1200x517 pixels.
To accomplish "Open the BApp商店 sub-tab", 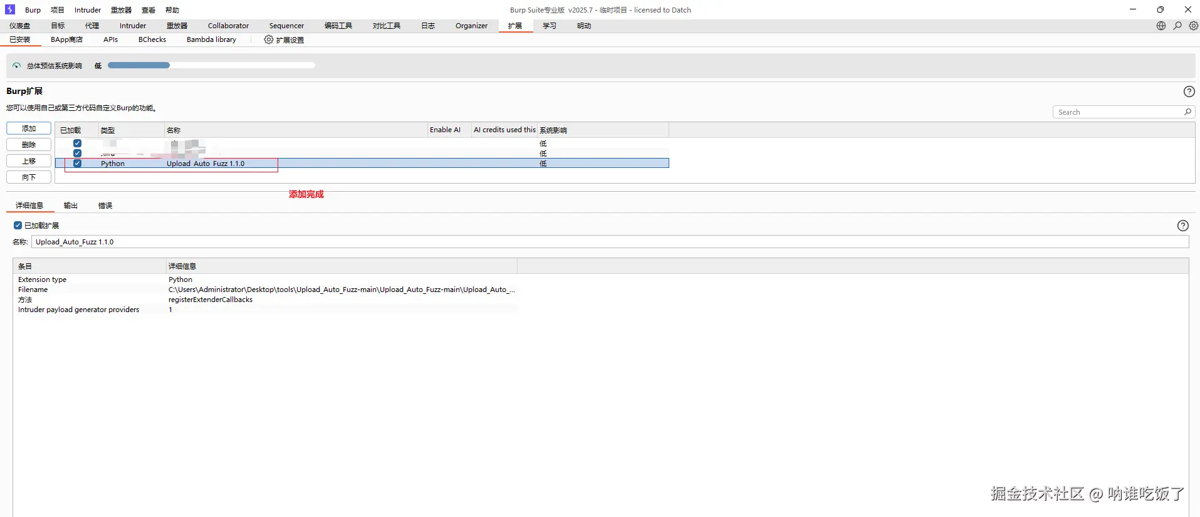I will [x=66, y=39].
